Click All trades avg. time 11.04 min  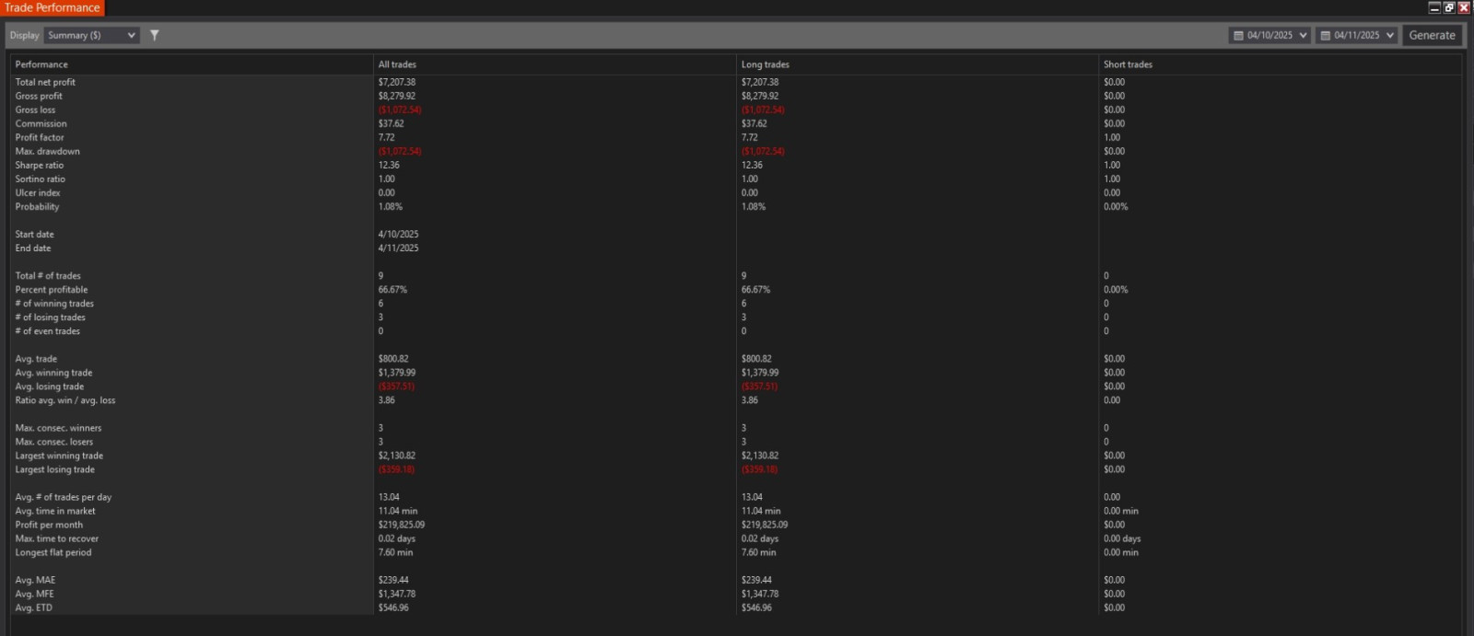tap(398, 510)
